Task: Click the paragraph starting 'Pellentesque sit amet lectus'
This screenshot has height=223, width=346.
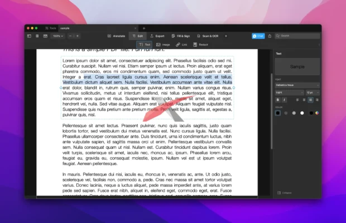Action: coord(147,144)
